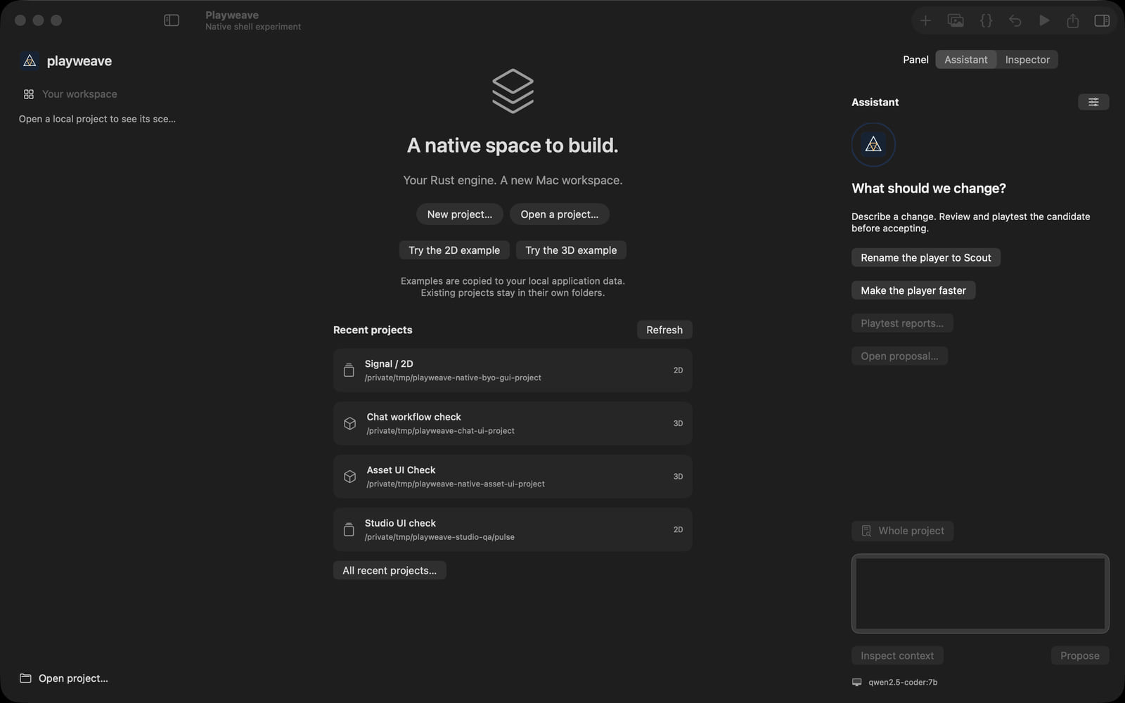This screenshot has height=703, width=1125.
Task: Click the Propose button
Action: click(1080, 655)
